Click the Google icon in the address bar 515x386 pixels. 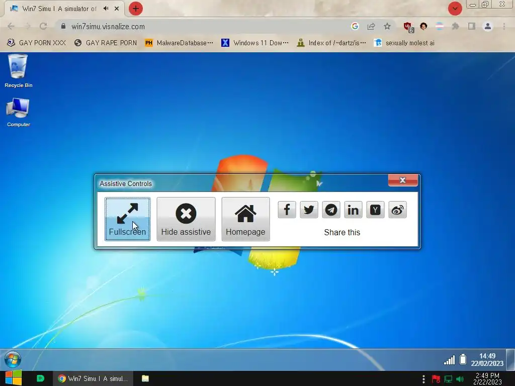point(355,26)
